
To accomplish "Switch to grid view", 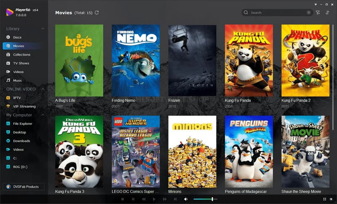I will point(325,199).
